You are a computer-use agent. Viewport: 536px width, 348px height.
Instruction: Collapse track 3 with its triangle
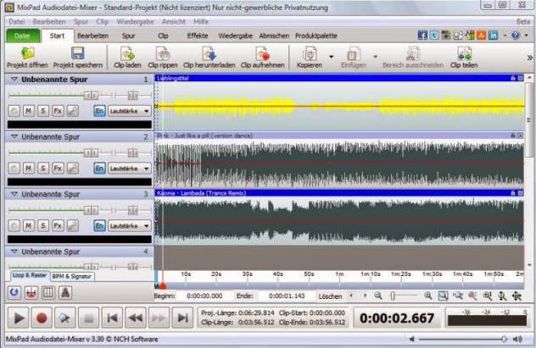(x=14, y=194)
